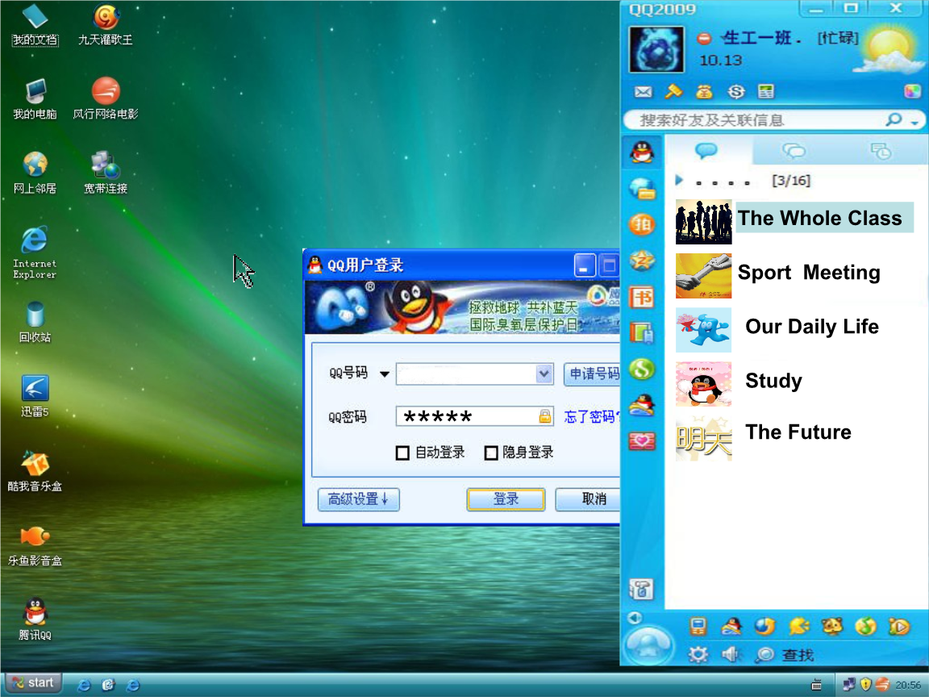
Task: Collapse the contact group showing [3/16]
Action: point(679,181)
